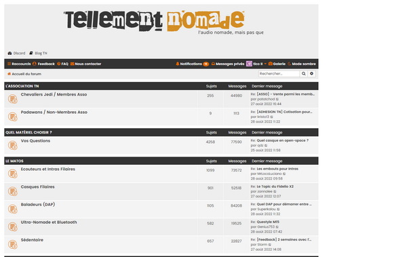This screenshot has width=407, height=257.
Task: Click the notifications count badge
Action: pyautogui.click(x=206, y=64)
